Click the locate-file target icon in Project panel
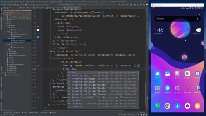Viewport: 206px width, 116px height. (x=21, y=8)
